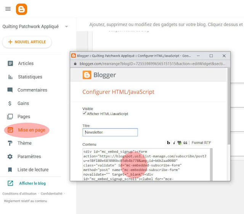Open Conditions d'utilisation link
Viewport: 244px width, 214px height.
19,194
